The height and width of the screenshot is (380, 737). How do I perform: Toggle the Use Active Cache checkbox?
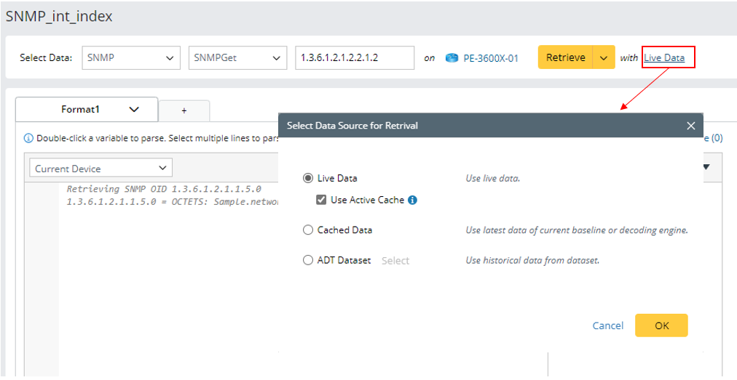coord(321,200)
